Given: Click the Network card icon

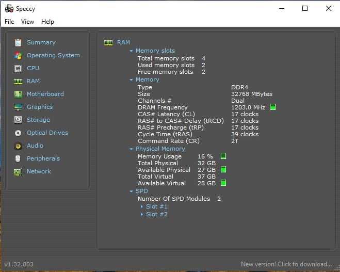Looking at the screenshot, I should [18, 172].
